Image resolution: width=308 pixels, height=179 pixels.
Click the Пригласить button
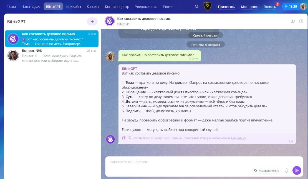click(x=226, y=7)
